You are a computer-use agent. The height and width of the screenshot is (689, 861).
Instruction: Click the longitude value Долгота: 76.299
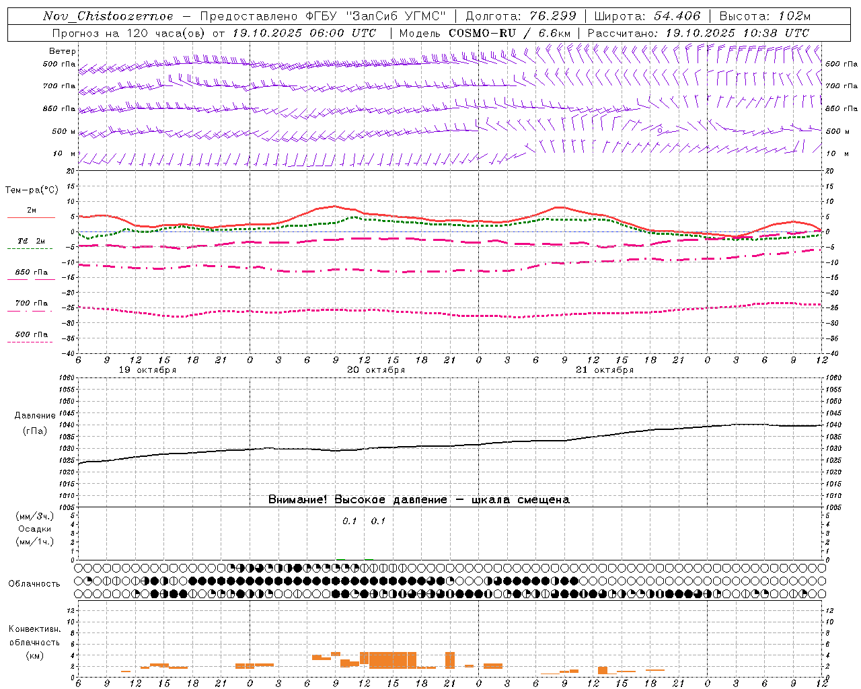521,16
